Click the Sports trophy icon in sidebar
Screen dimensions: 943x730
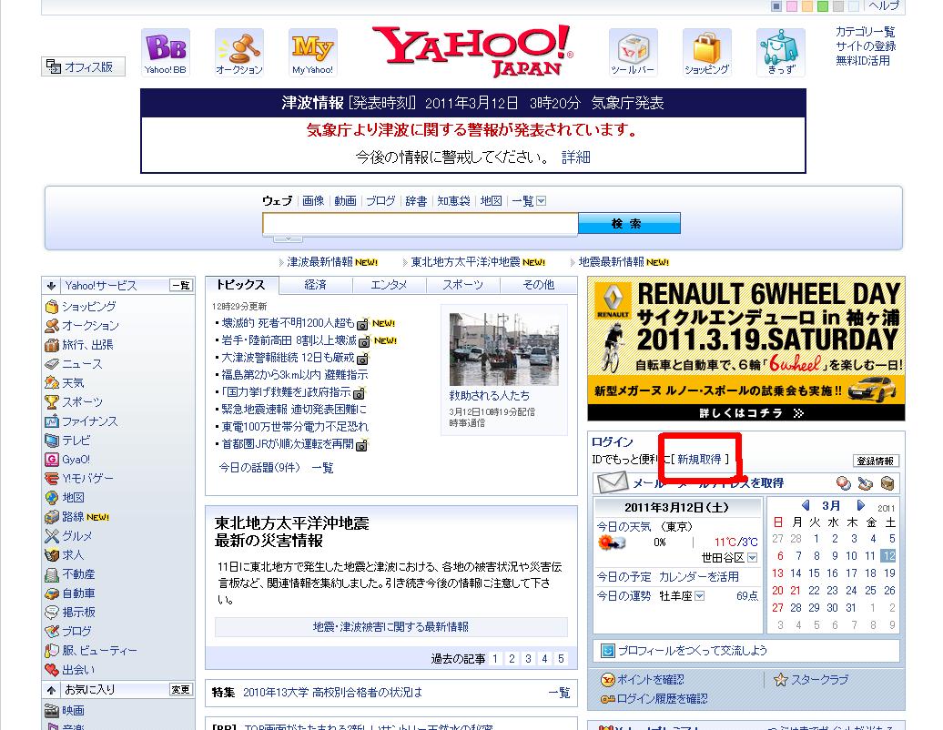(x=52, y=402)
